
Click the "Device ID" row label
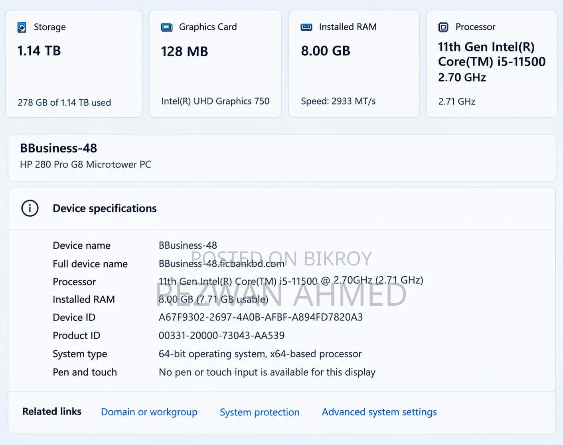pyautogui.click(x=74, y=317)
